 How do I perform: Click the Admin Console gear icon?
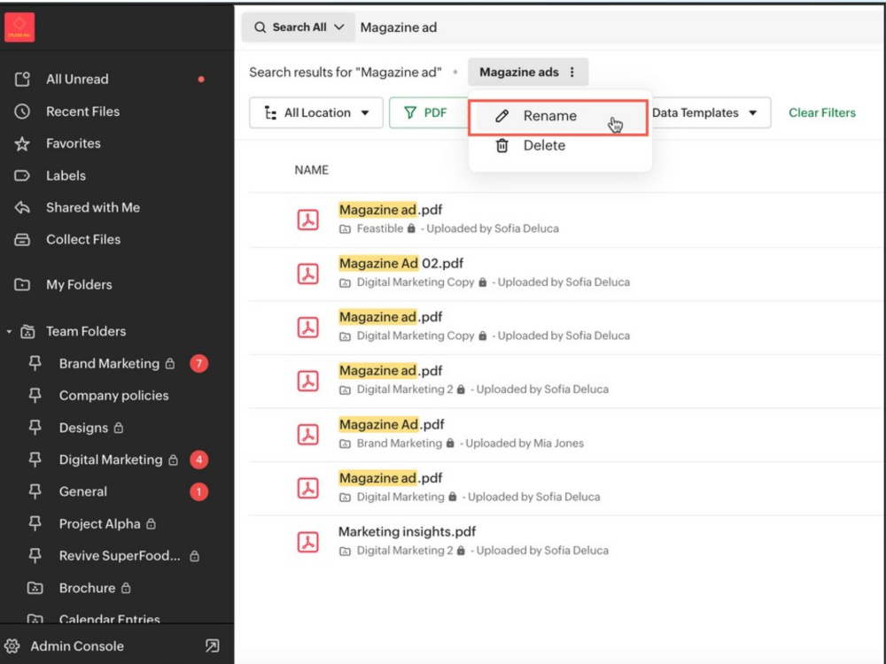[x=12, y=646]
